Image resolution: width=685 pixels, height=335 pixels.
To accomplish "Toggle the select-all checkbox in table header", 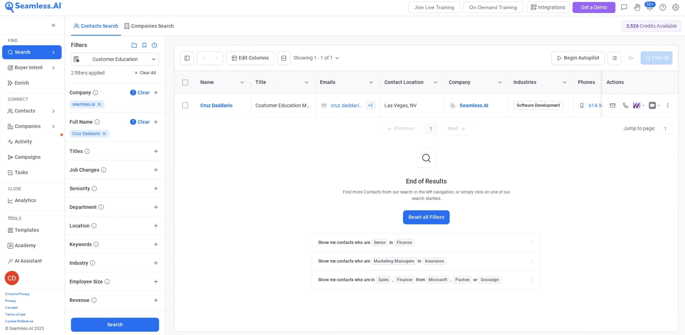I will click(x=185, y=82).
